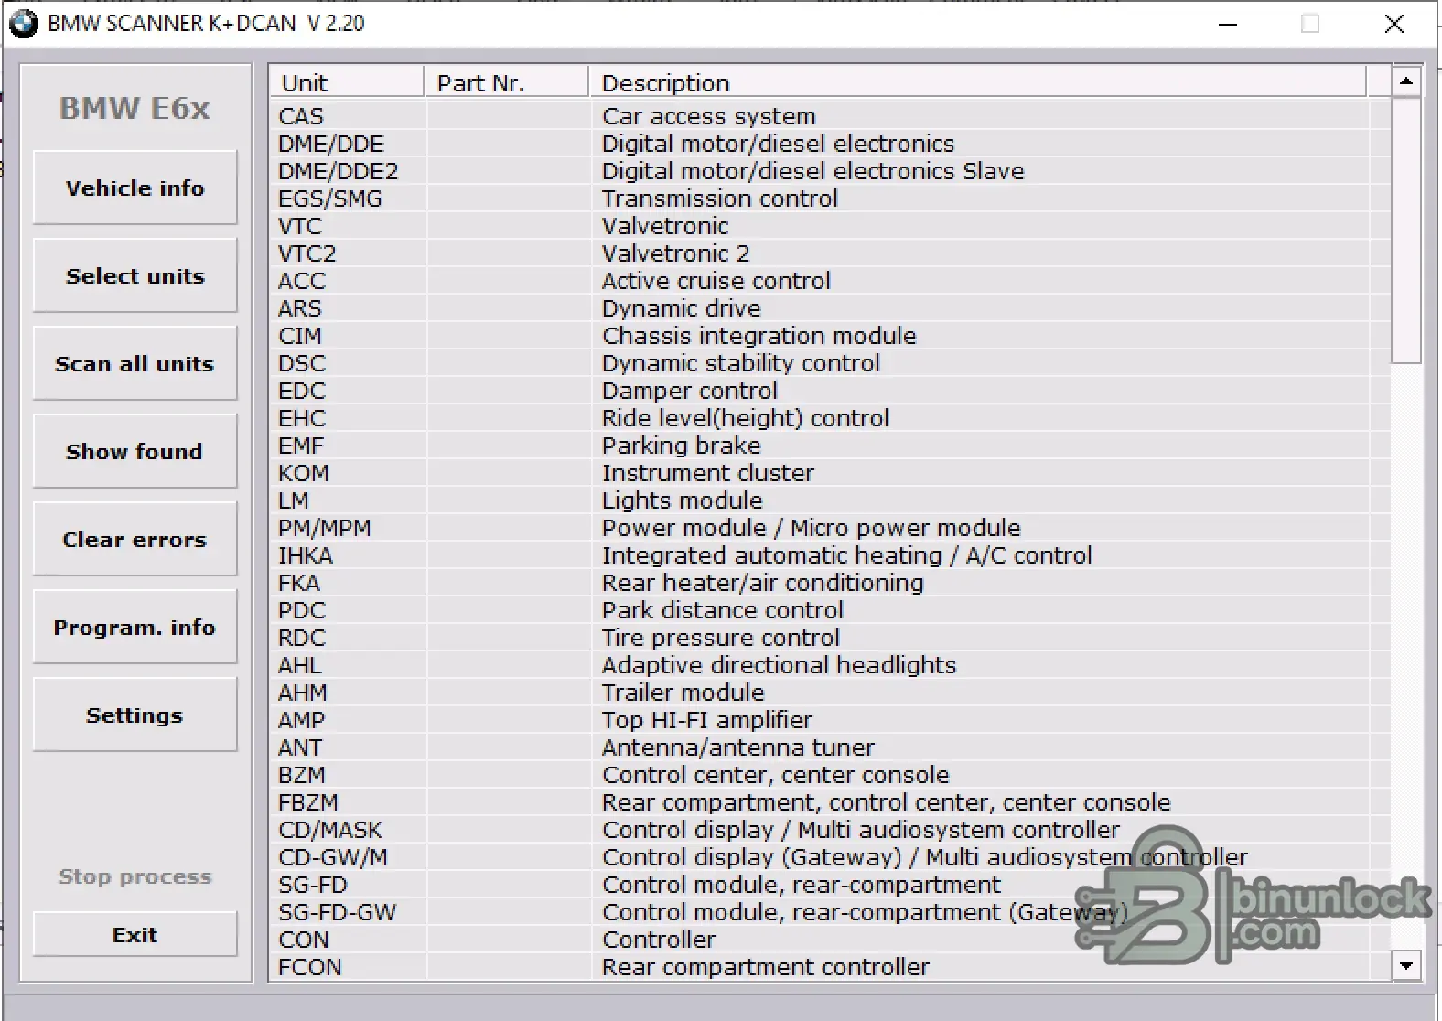Exit the BMW Scanner application
This screenshot has width=1442, height=1021.
(x=135, y=934)
